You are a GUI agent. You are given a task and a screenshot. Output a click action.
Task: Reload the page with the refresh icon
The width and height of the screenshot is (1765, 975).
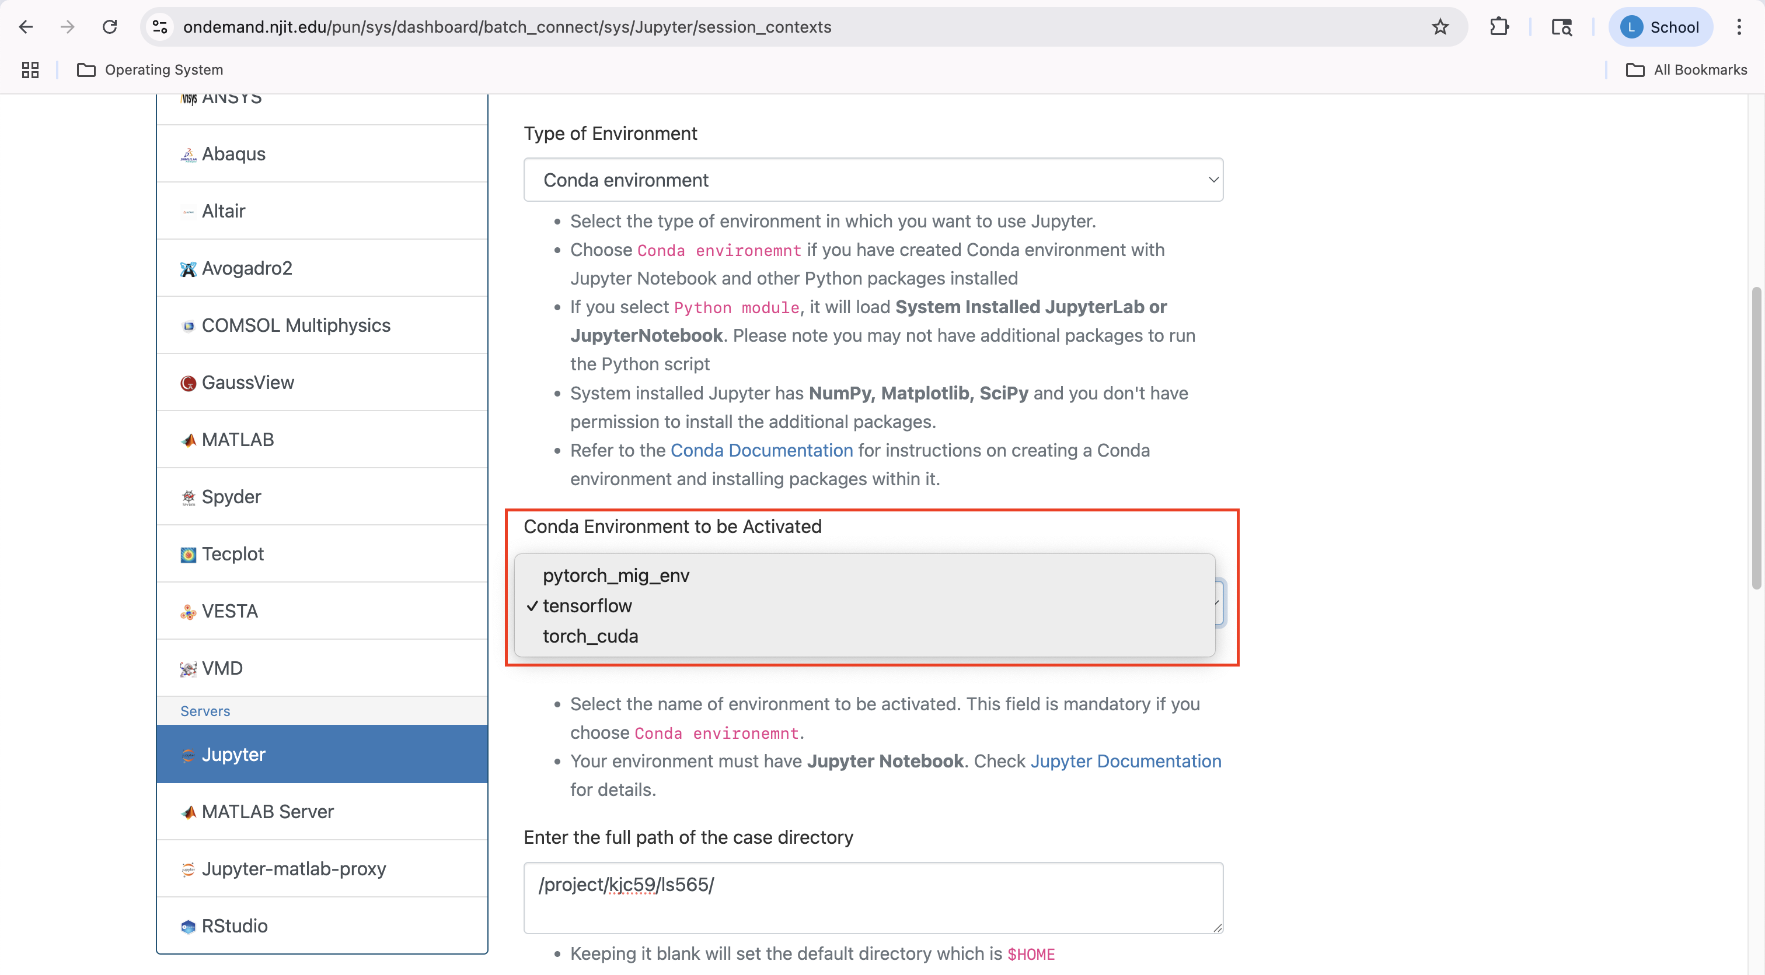tap(110, 27)
